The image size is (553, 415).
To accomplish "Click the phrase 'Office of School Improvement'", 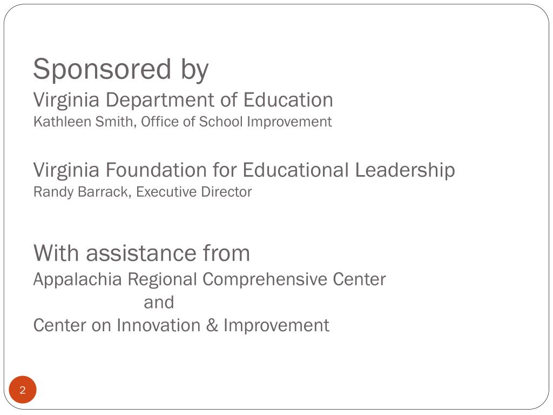I will click(x=237, y=122).
